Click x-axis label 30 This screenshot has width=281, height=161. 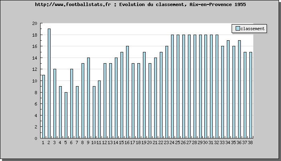point(206,142)
